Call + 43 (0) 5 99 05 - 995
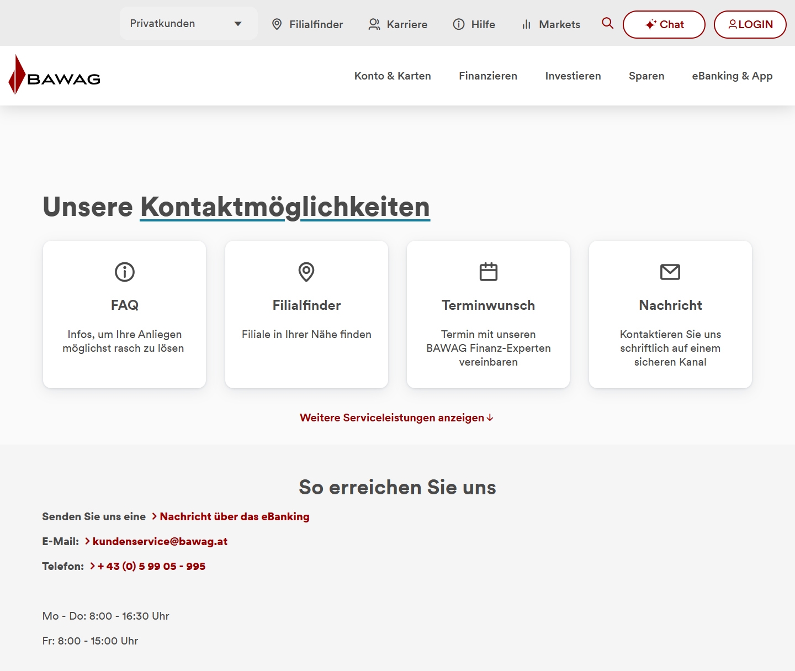This screenshot has width=795, height=671. (x=151, y=566)
